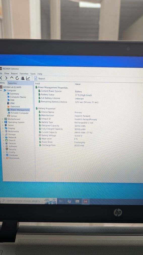The width and height of the screenshot is (143, 255).
Task: Click the Software icon in tree
Action: click(x=7, y=146)
